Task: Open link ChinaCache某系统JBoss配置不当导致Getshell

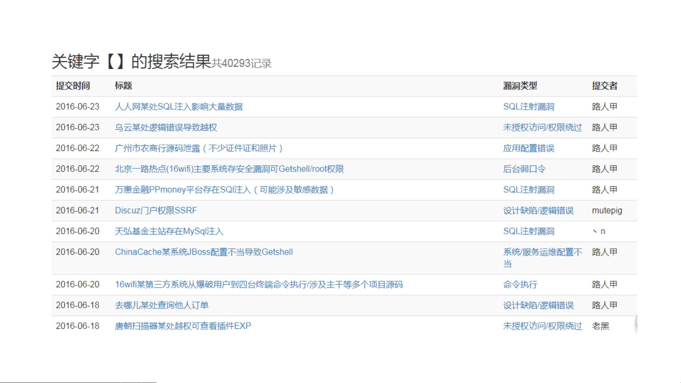Action: click(204, 252)
